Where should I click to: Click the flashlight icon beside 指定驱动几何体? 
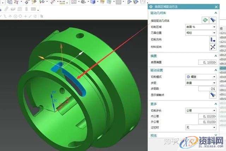pos(213,20)
